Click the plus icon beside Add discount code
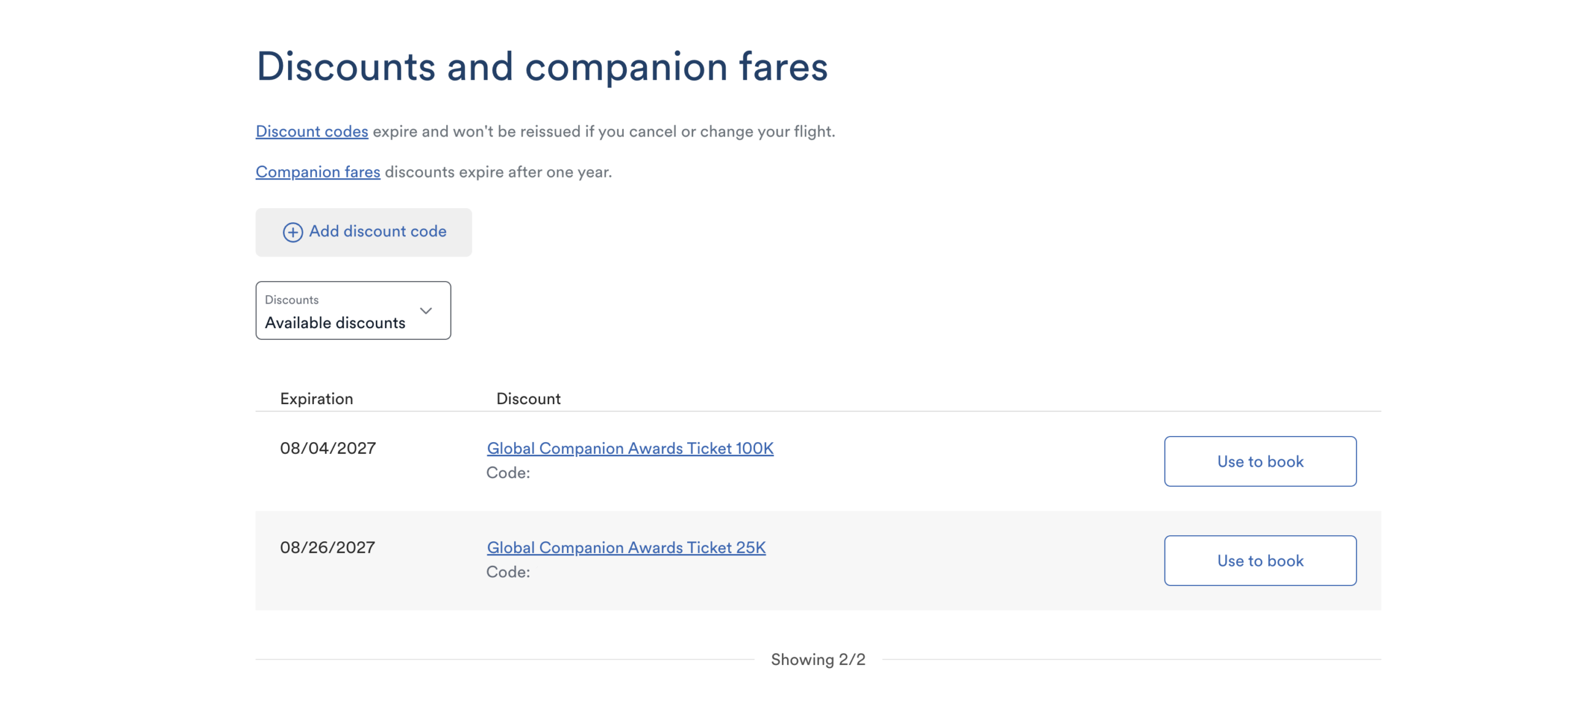This screenshot has height=706, width=1569. pos(292,232)
